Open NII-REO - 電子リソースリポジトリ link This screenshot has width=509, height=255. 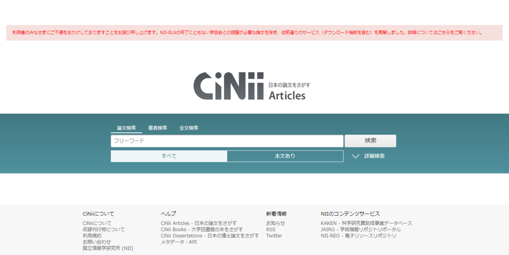click(x=358, y=236)
